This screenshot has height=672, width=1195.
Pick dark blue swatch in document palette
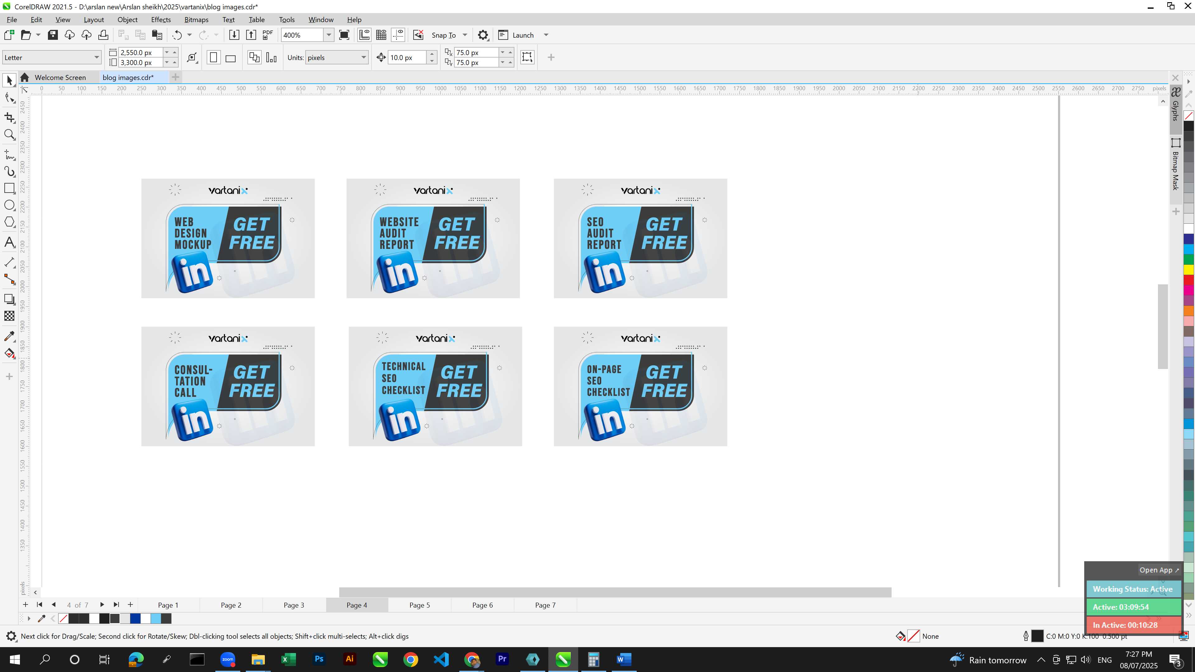[135, 619]
